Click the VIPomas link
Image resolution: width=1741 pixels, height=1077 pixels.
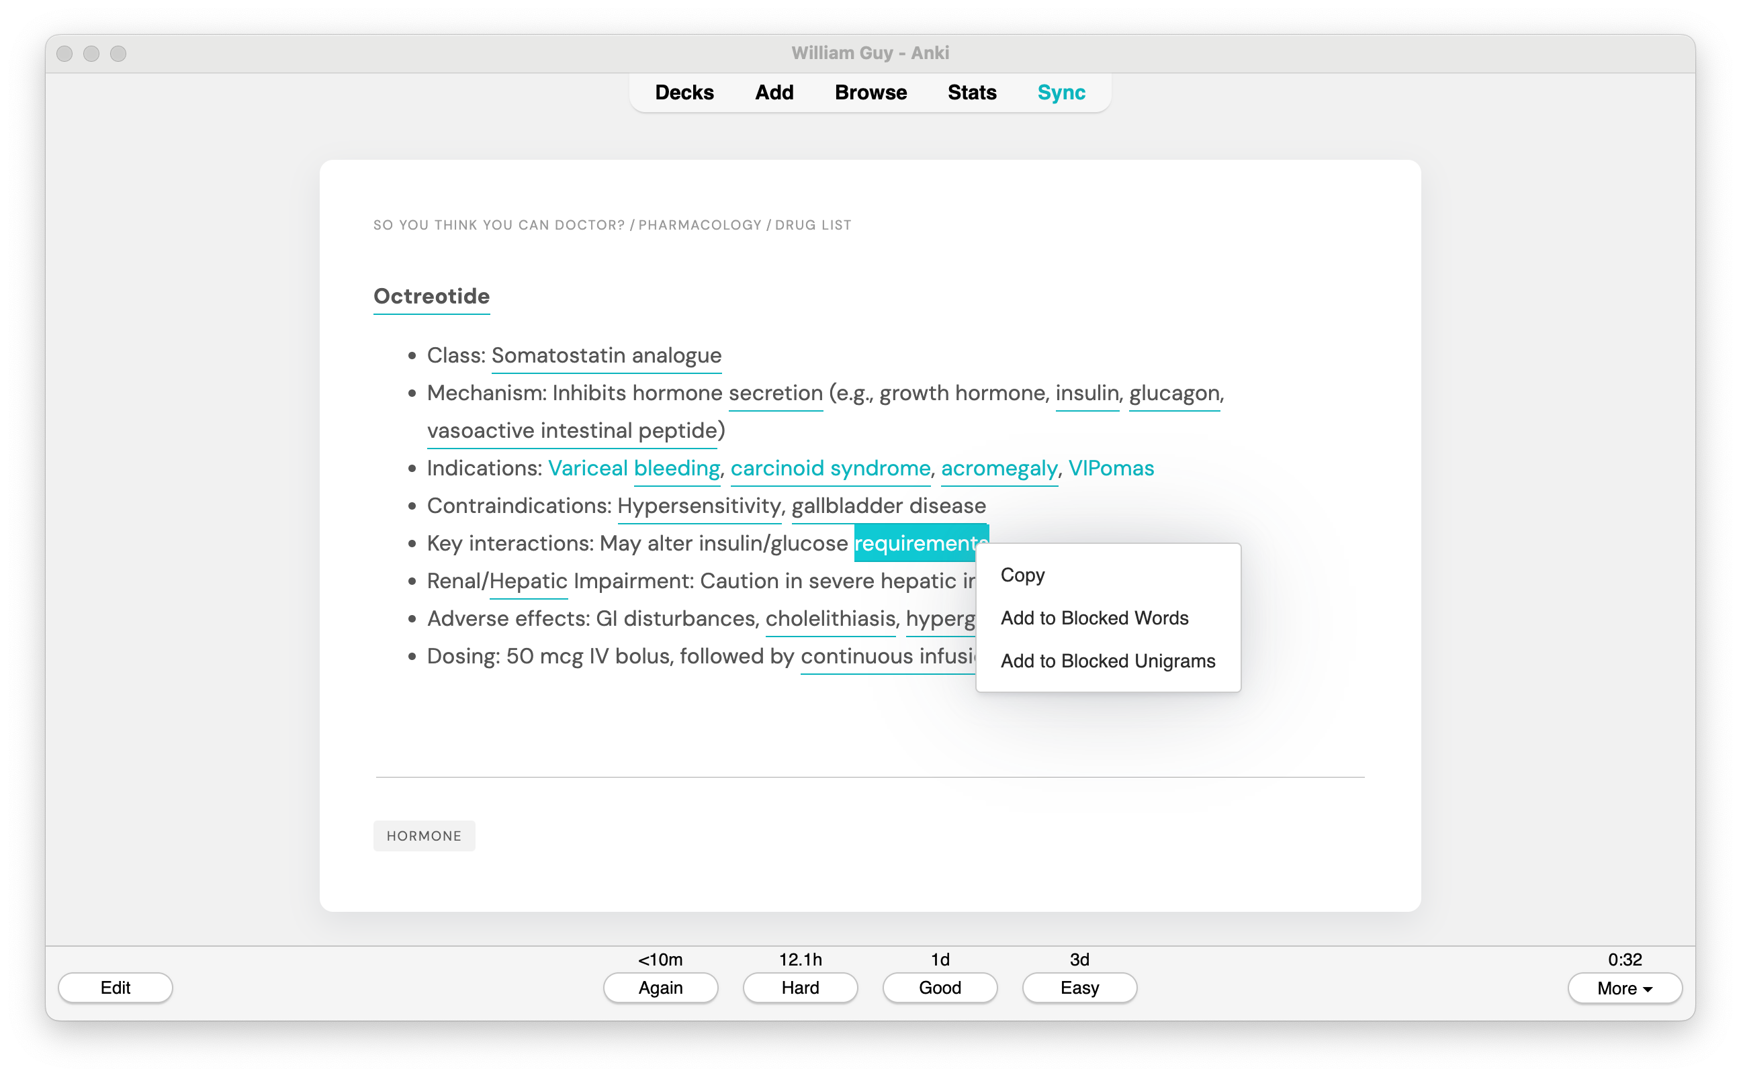tap(1110, 468)
